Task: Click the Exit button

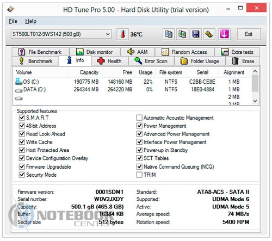Action: click(x=249, y=34)
